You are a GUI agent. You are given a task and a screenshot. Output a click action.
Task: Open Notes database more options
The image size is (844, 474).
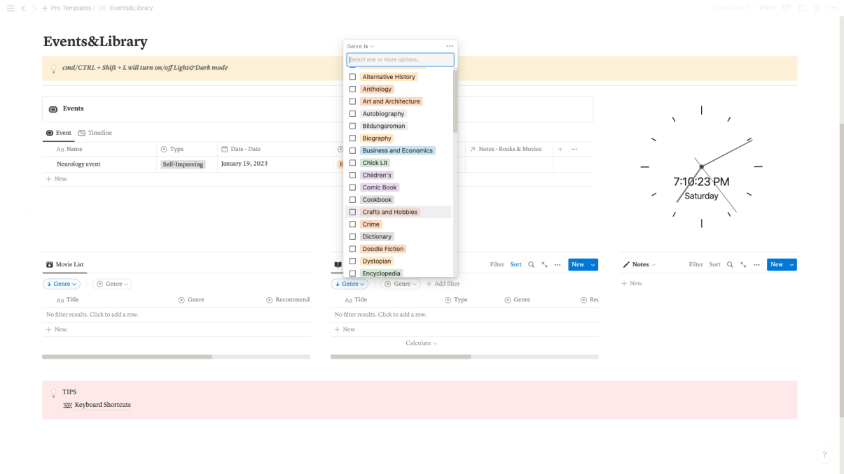pyautogui.click(x=756, y=264)
